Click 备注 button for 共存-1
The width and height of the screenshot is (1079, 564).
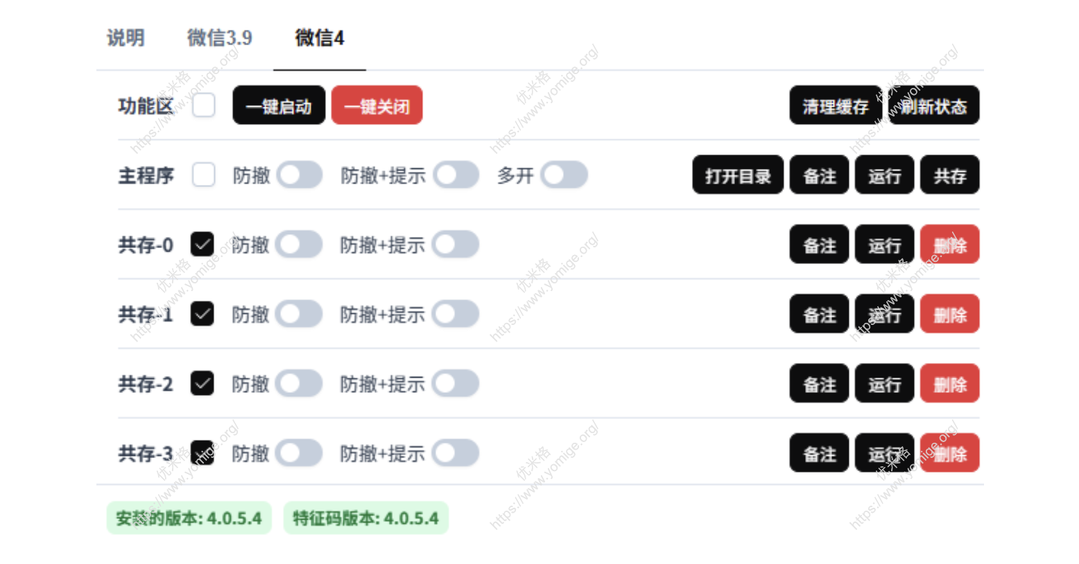click(819, 314)
